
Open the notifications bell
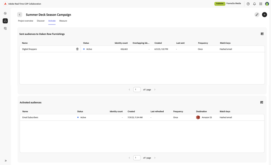[254, 4]
